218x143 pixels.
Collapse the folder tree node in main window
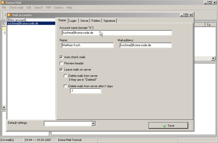click(x=5, y=33)
